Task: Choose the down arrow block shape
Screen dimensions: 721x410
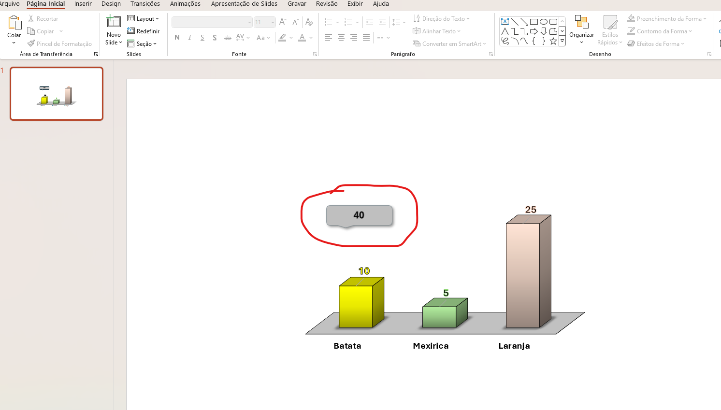Action: pos(544,31)
